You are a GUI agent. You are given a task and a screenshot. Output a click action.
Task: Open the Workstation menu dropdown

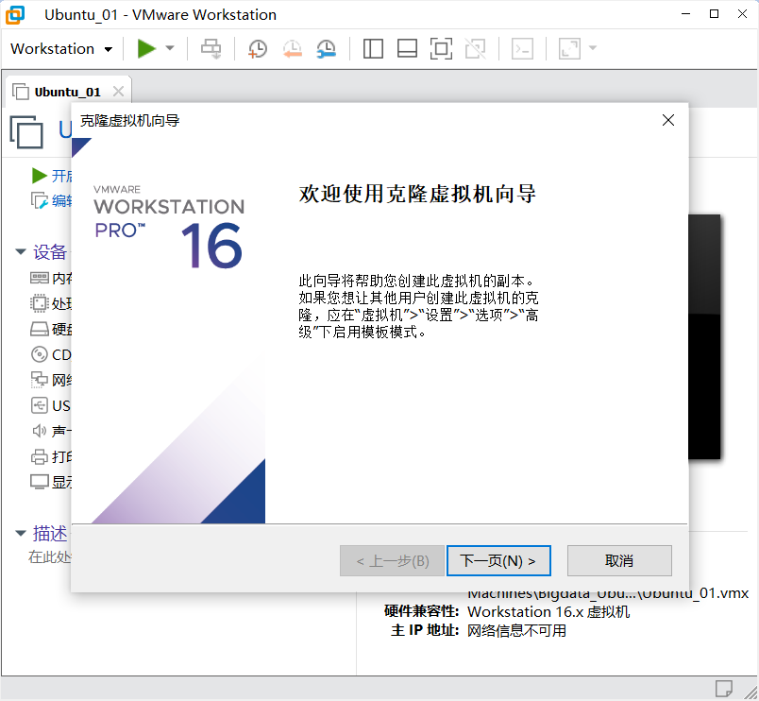pyautogui.click(x=61, y=48)
